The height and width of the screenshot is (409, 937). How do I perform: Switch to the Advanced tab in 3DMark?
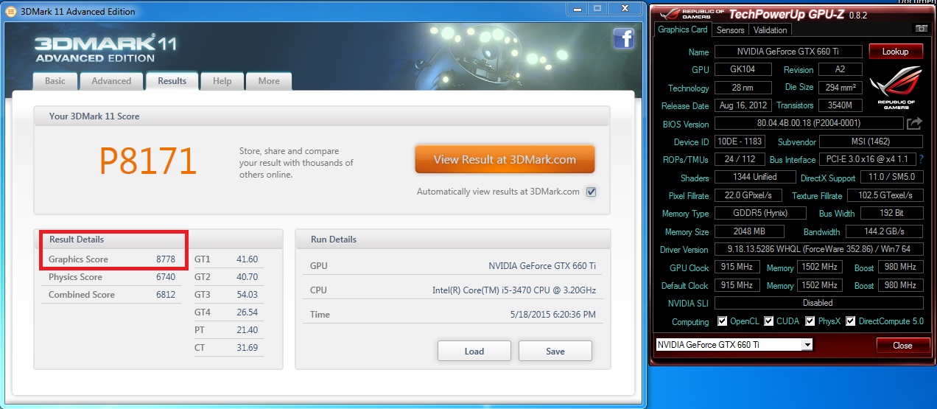point(111,81)
